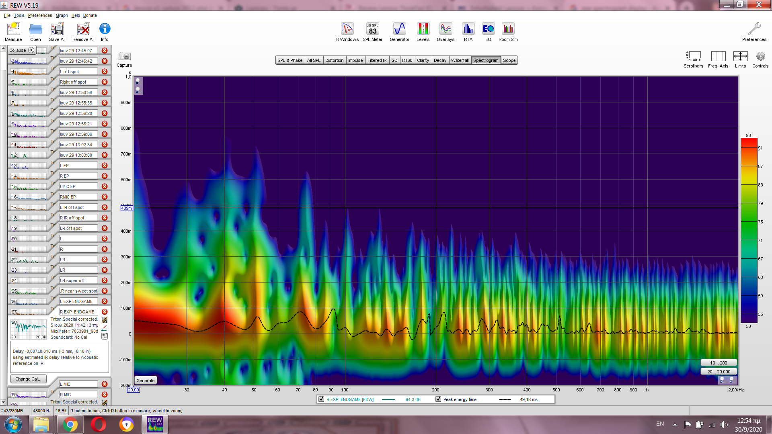Open the signal Generator tool
The height and width of the screenshot is (434, 772).
(399, 32)
